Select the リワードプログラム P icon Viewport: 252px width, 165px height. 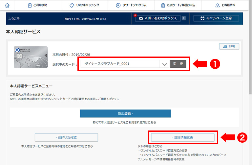pyautogui.click(x=118, y=5)
